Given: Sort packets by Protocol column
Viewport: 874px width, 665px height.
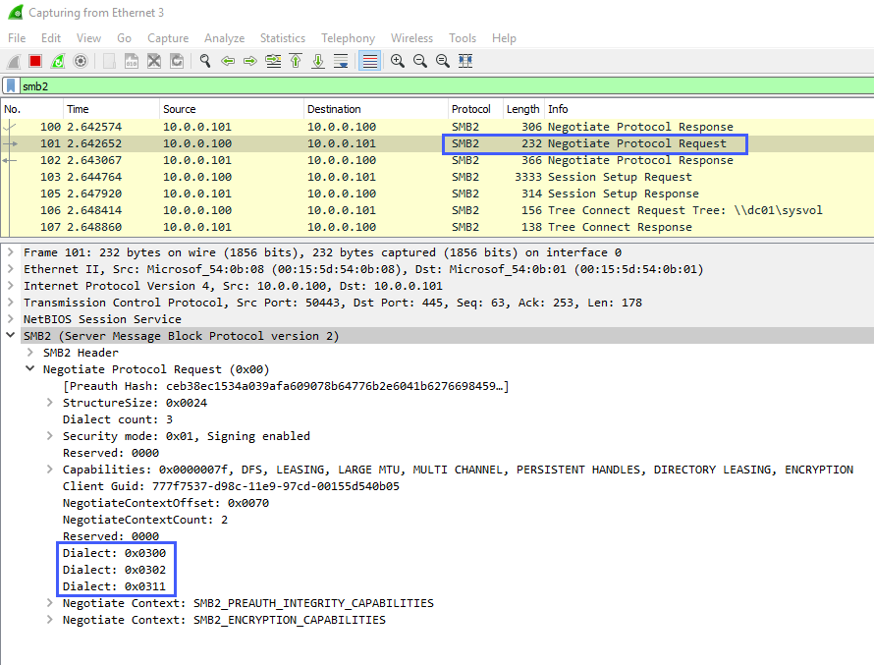Looking at the screenshot, I should coord(476,109).
